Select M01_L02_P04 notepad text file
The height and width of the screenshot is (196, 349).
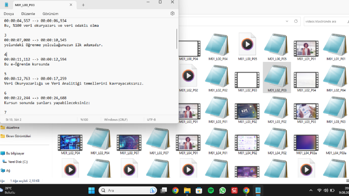[336, 78]
